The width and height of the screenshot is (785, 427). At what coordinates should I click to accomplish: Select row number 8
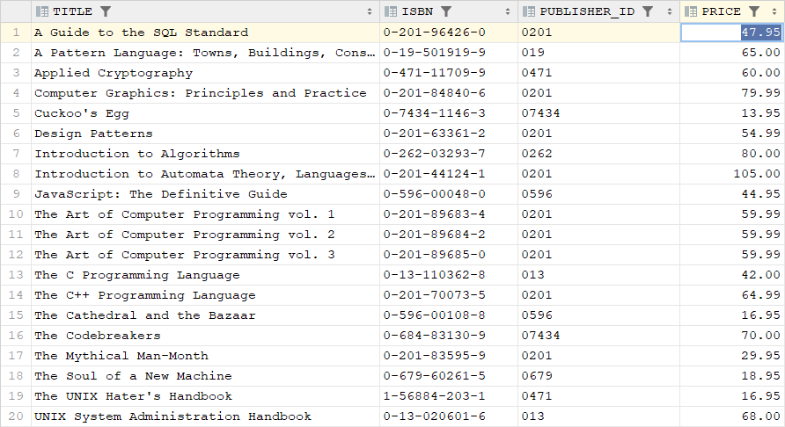tap(16, 174)
